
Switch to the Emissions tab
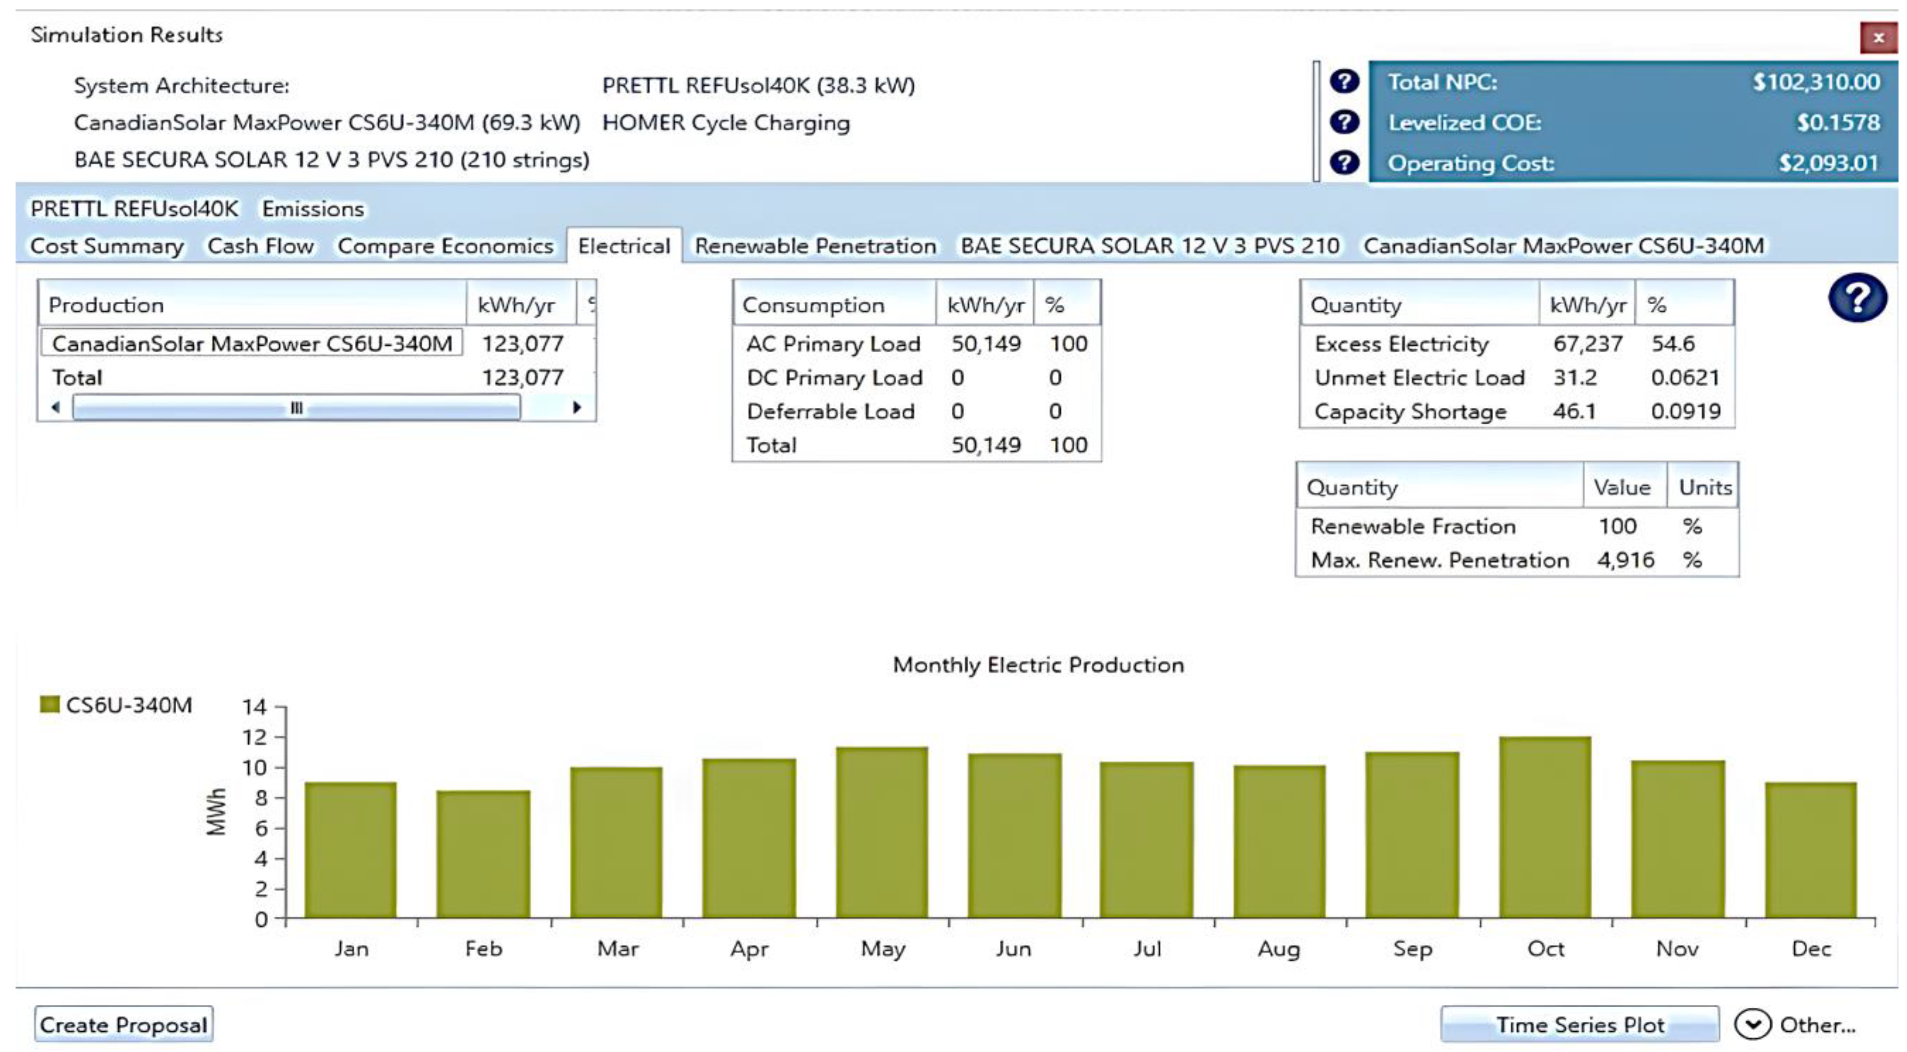[x=313, y=209]
